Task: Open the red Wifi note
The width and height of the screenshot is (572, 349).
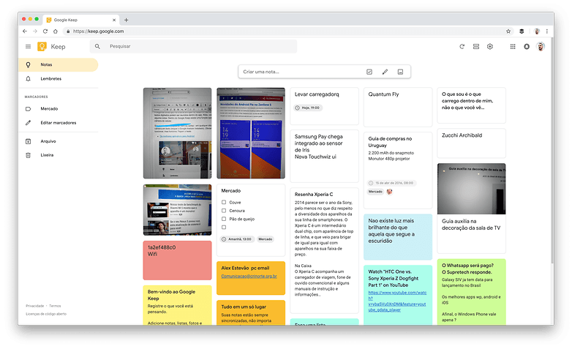Action: click(x=177, y=260)
